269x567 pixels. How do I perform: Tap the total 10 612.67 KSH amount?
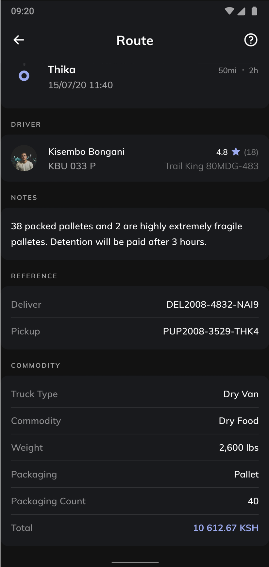click(x=226, y=528)
